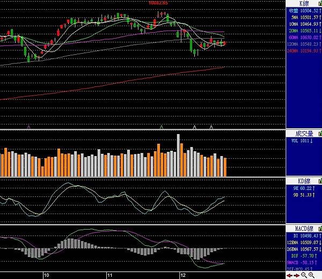Open the MACD線 panel header

[304, 229]
